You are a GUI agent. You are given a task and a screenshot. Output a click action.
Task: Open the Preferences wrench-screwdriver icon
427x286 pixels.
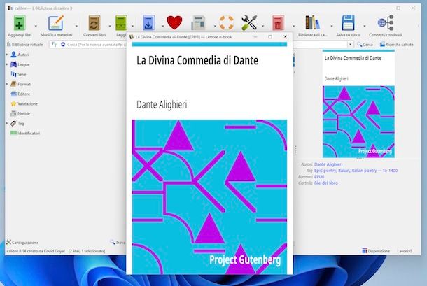(x=248, y=22)
